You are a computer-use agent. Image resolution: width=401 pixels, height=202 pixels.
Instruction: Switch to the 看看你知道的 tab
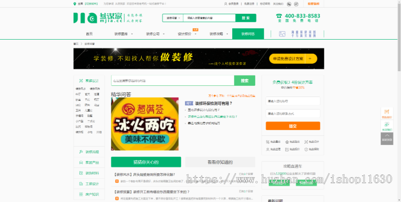point(220,162)
